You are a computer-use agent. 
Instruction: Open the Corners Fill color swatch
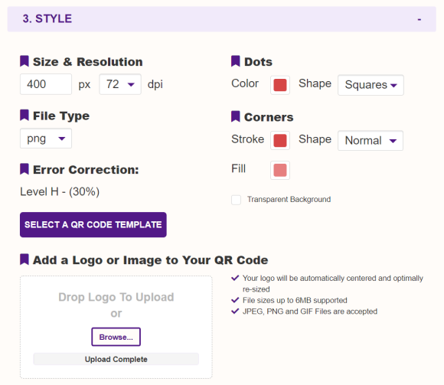point(280,170)
